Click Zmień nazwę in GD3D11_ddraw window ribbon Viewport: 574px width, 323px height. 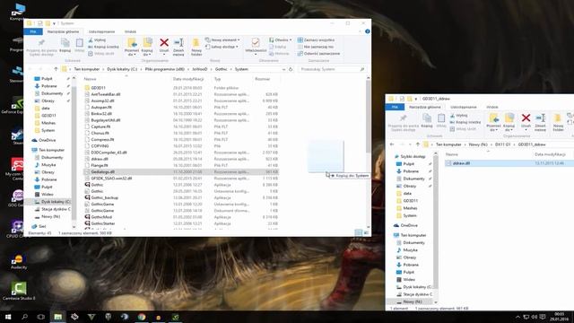540,122
